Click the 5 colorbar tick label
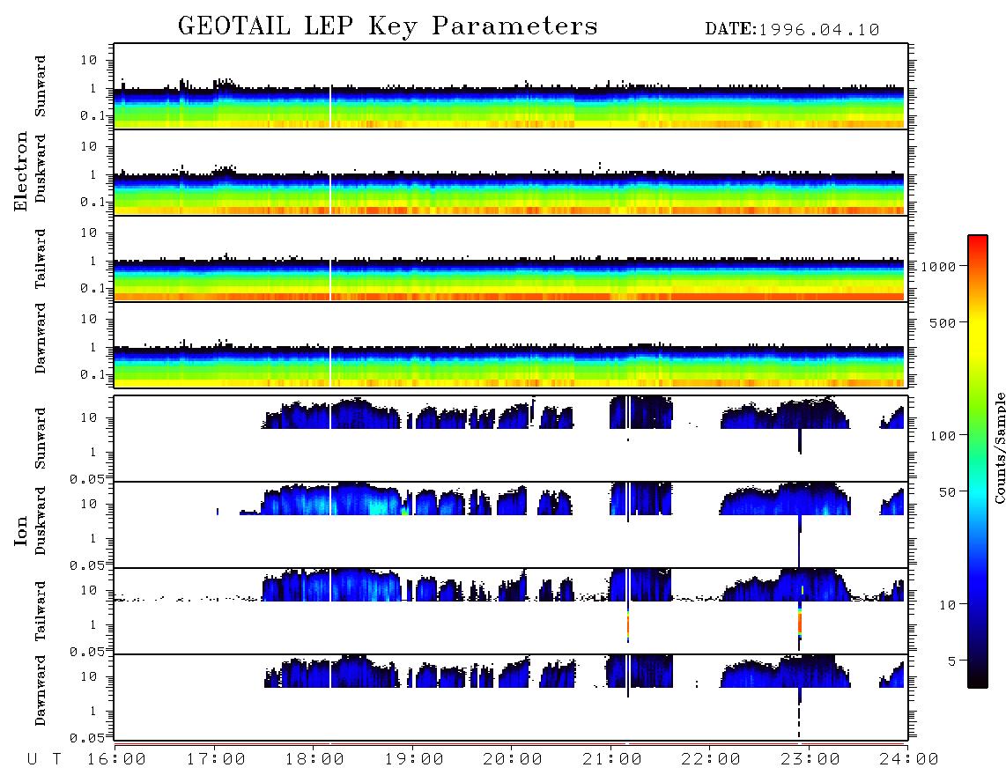 click(951, 661)
